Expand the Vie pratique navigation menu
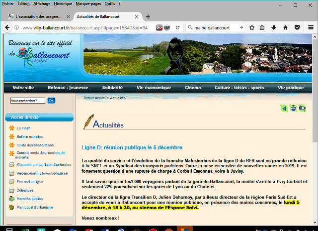The width and height of the screenshot is (318, 231). [291, 88]
